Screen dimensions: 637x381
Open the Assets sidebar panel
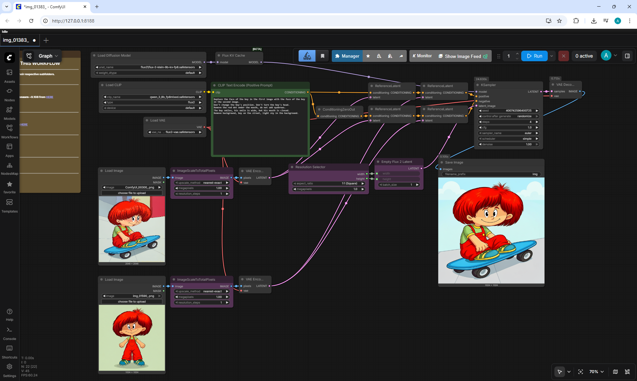(9, 76)
